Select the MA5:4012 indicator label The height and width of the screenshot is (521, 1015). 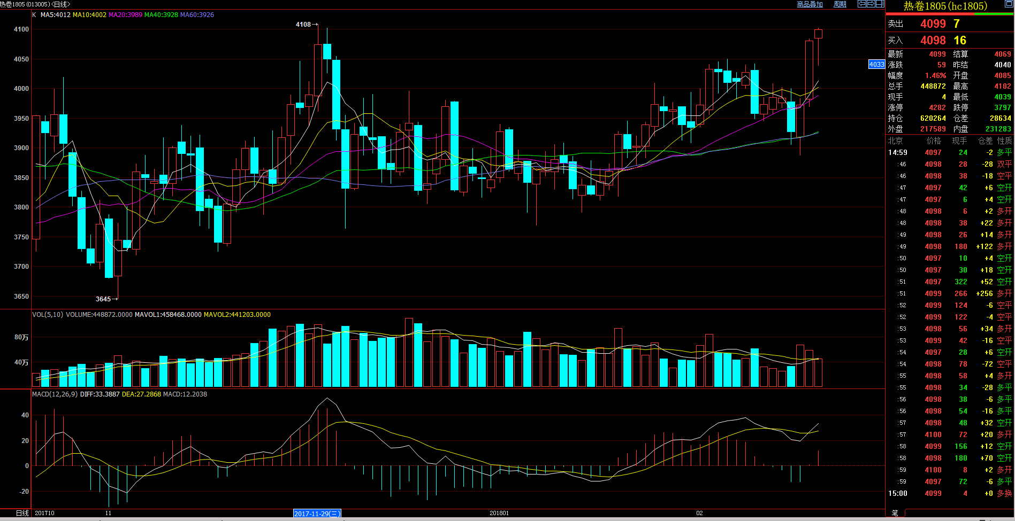click(x=55, y=15)
